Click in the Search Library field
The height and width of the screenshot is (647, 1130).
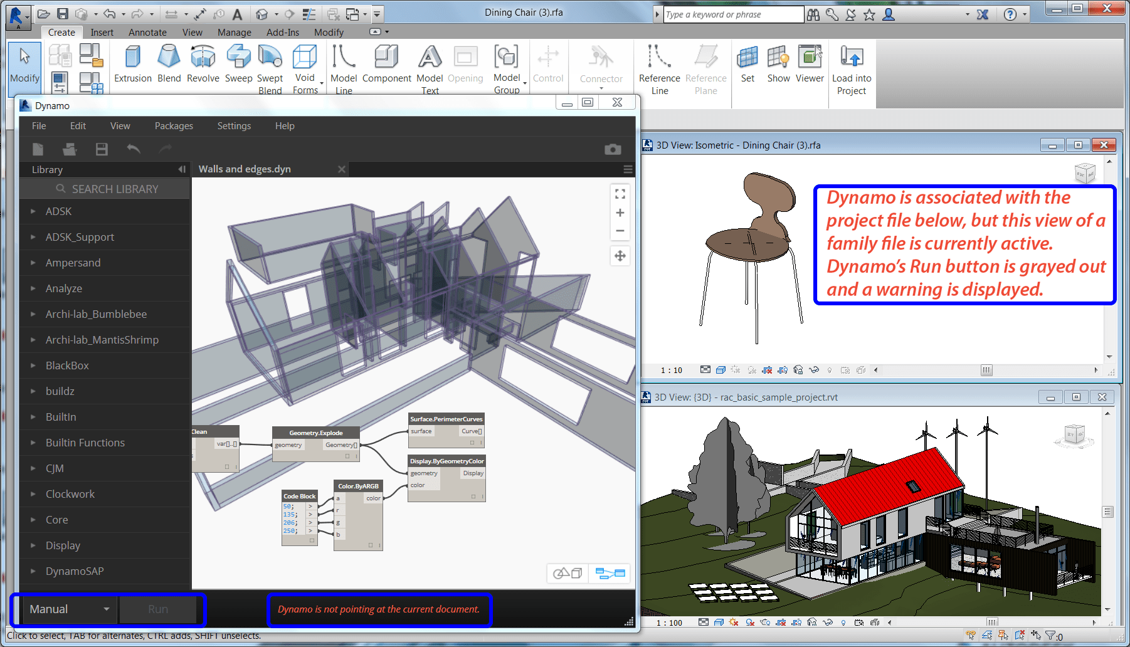pos(105,189)
